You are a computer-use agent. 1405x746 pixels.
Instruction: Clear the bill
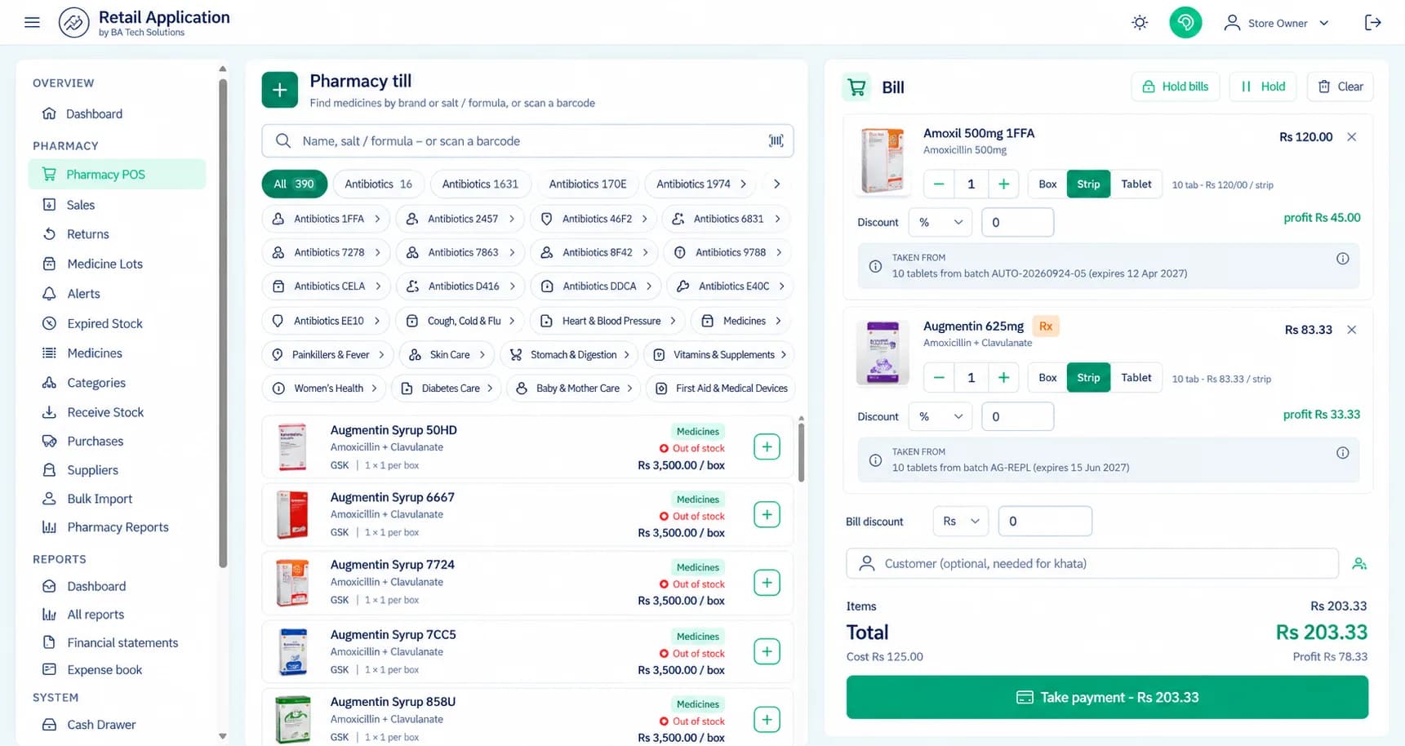coord(1340,87)
